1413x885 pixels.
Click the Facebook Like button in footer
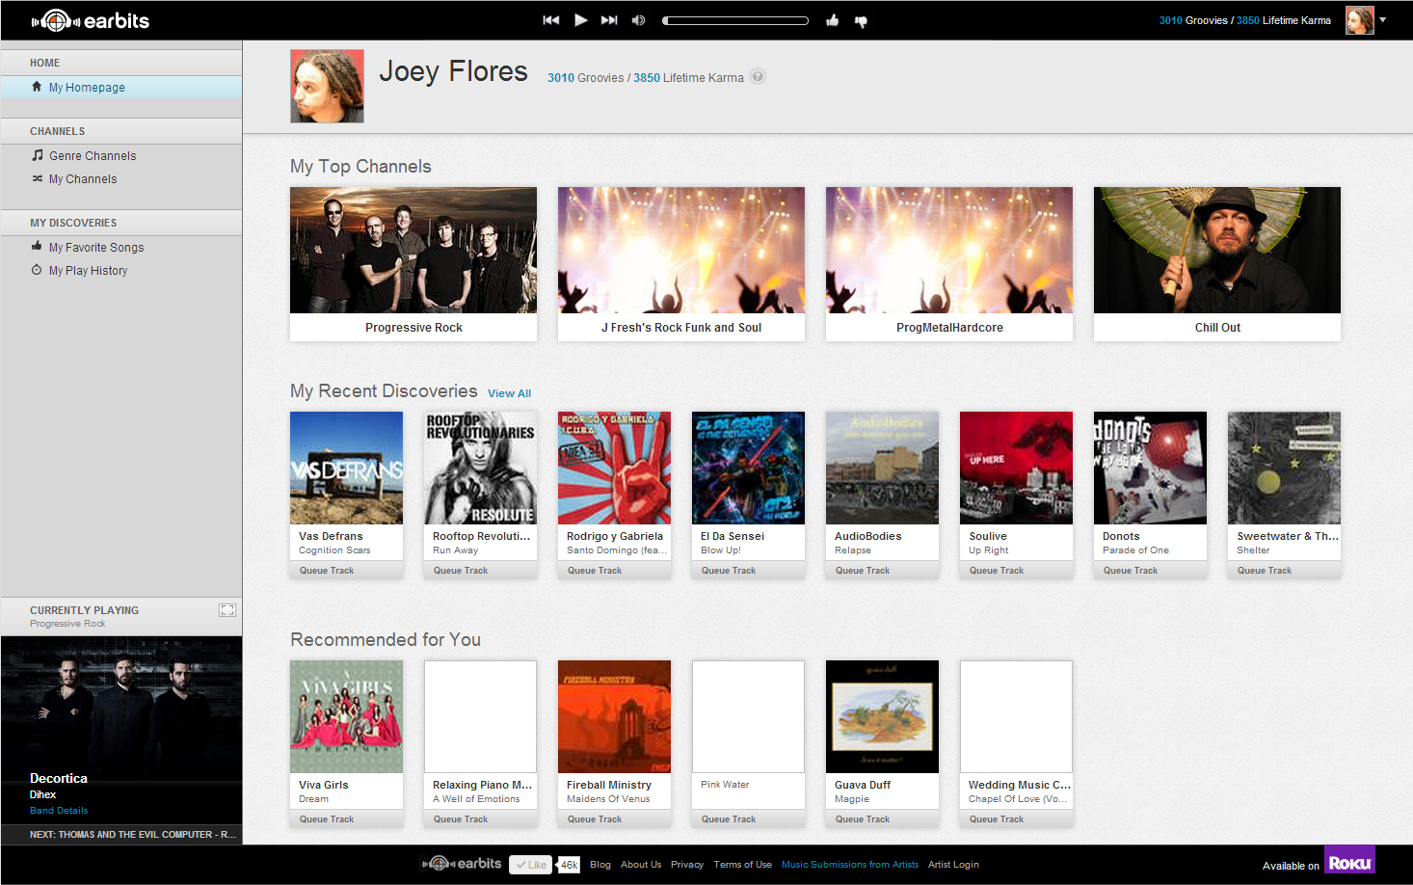point(530,865)
